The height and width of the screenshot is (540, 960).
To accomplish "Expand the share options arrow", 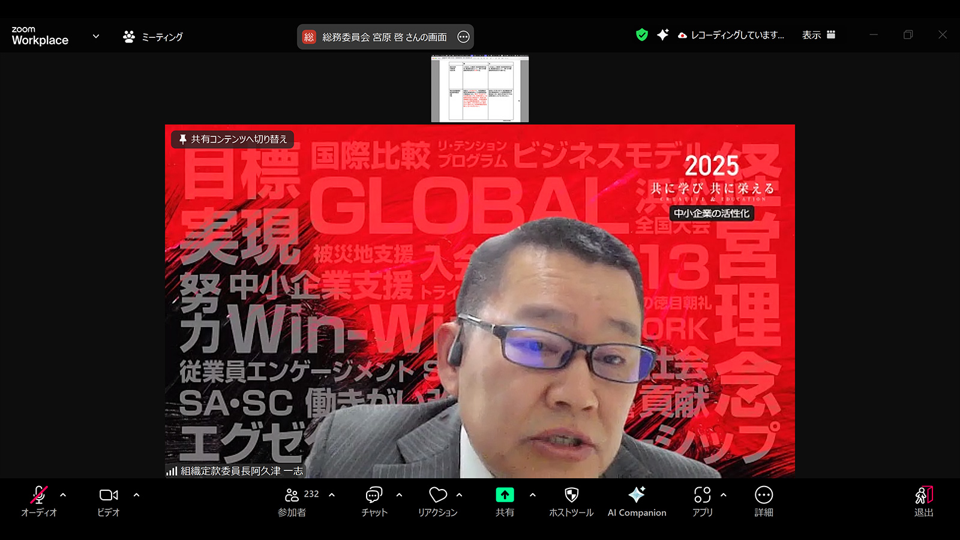I will point(532,495).
